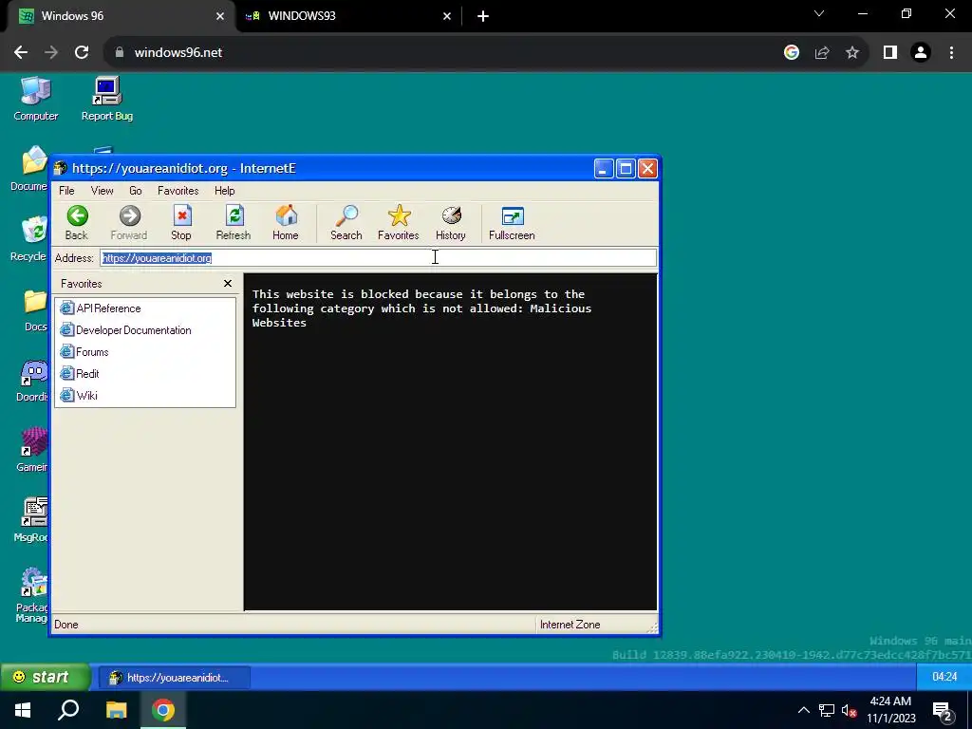
Task: Open the Help menu in InternetE
Action: pos(224,190)
